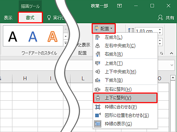The image size is (177, 132).
Task: Choose 左右に整列(H) menu item
Action: pyautogui.click(x=125, y=89)
